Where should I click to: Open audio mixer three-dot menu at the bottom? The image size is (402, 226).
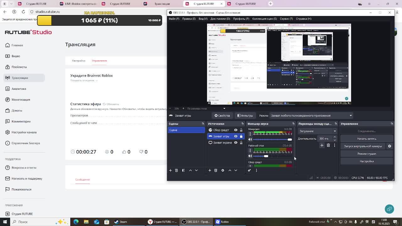pyautogui.click(x=256, y=170)
